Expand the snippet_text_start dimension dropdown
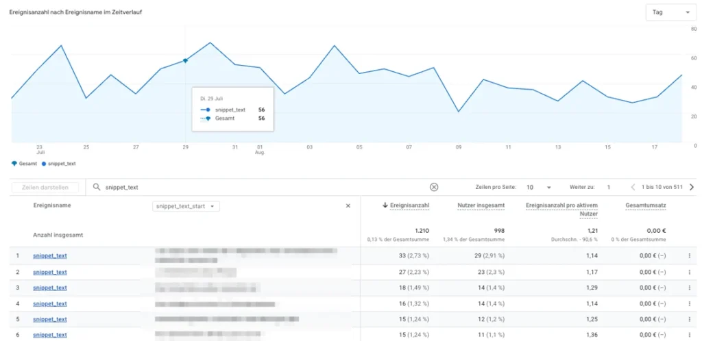The width and height of the screenshot is (702, 341). [x=186, y=206]
